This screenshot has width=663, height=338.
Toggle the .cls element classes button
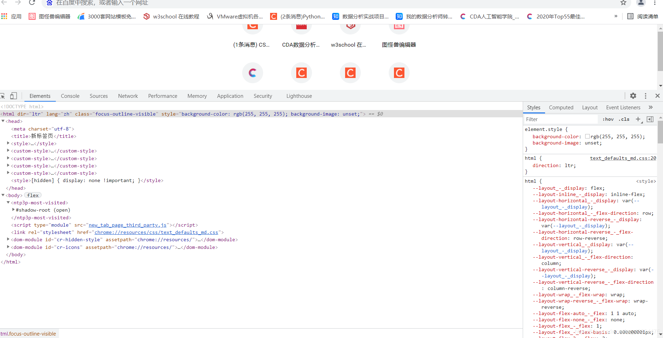pyautogui.click(x=624, y=119)
